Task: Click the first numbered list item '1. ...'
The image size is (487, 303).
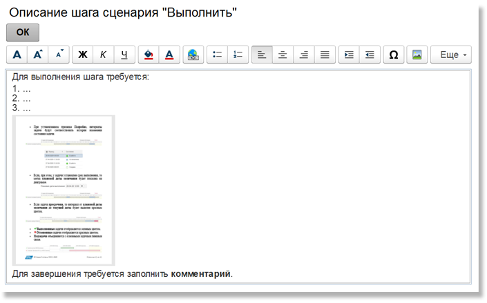Action: click(x=21, y=89)
